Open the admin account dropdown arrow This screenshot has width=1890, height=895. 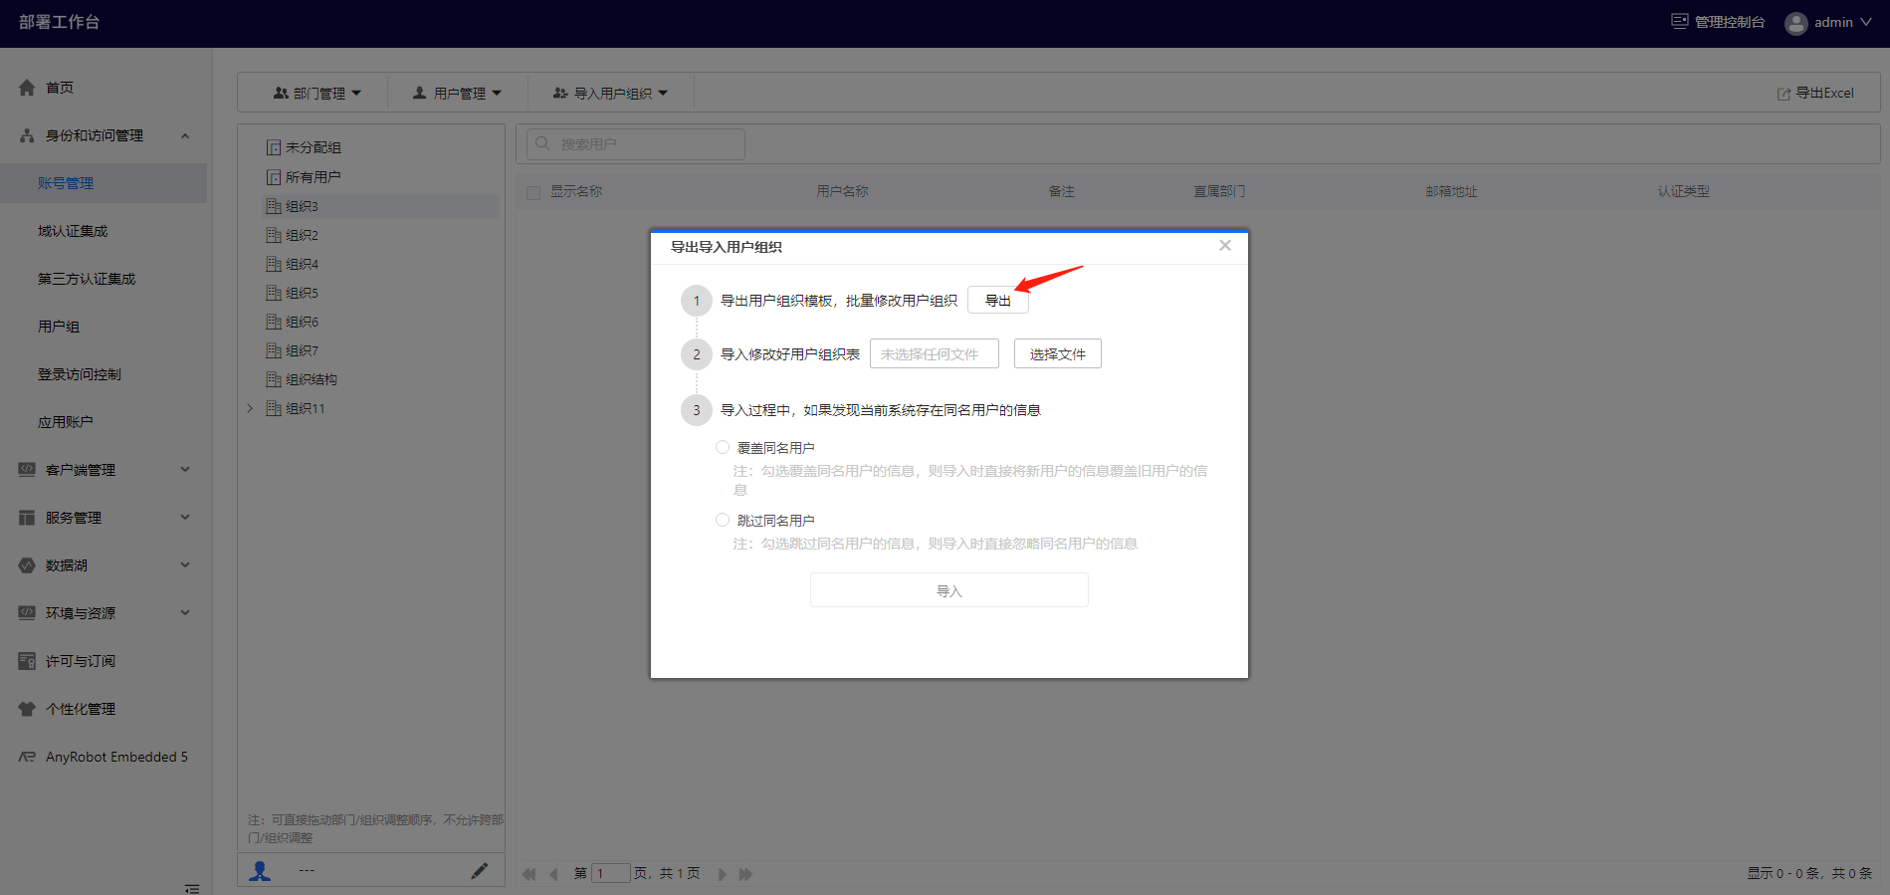pos(1866,22)
